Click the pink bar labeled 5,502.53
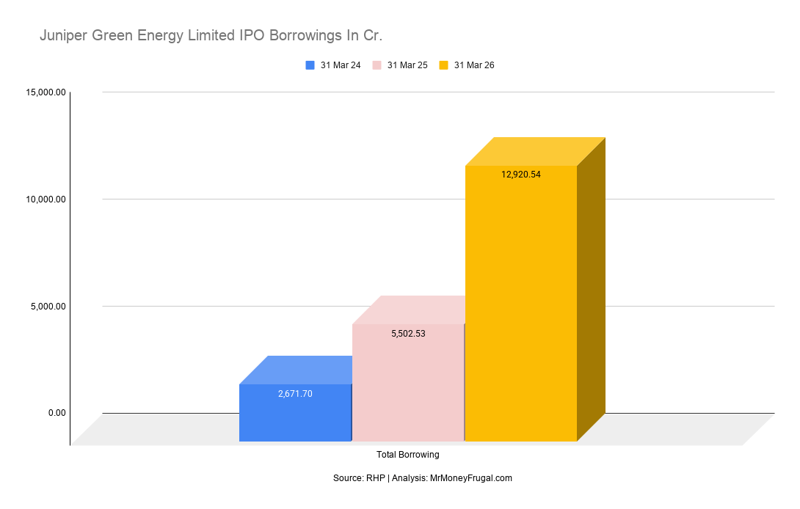The width and height of the screenshot is (800, 509). (x=408, y=383)
